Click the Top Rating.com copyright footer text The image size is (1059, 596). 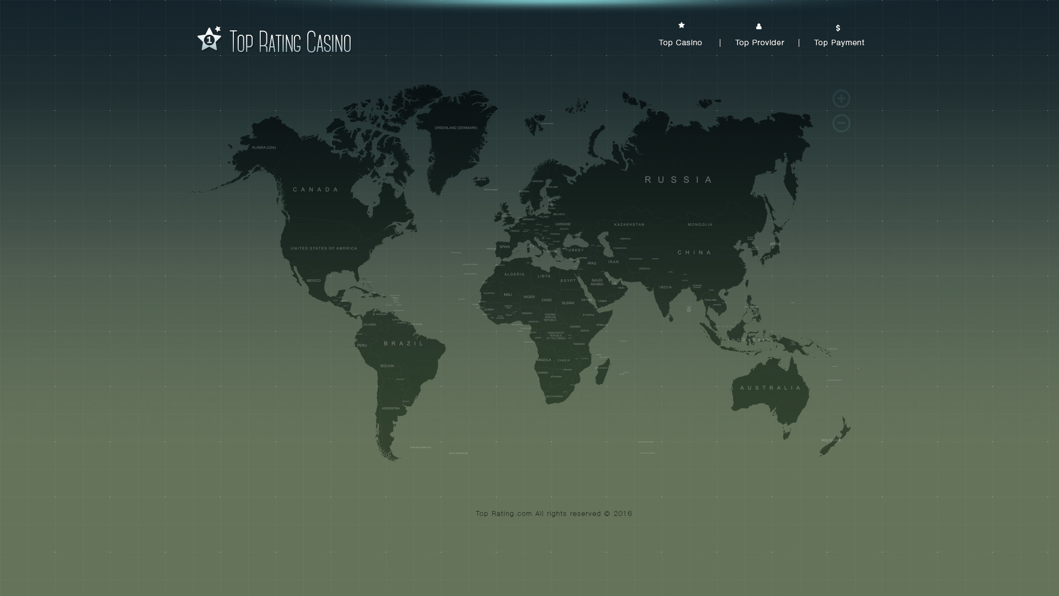(x=554, y=513)
